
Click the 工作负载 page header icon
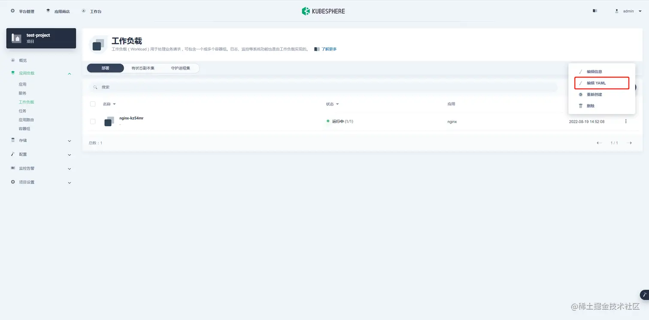click(98, 45)
